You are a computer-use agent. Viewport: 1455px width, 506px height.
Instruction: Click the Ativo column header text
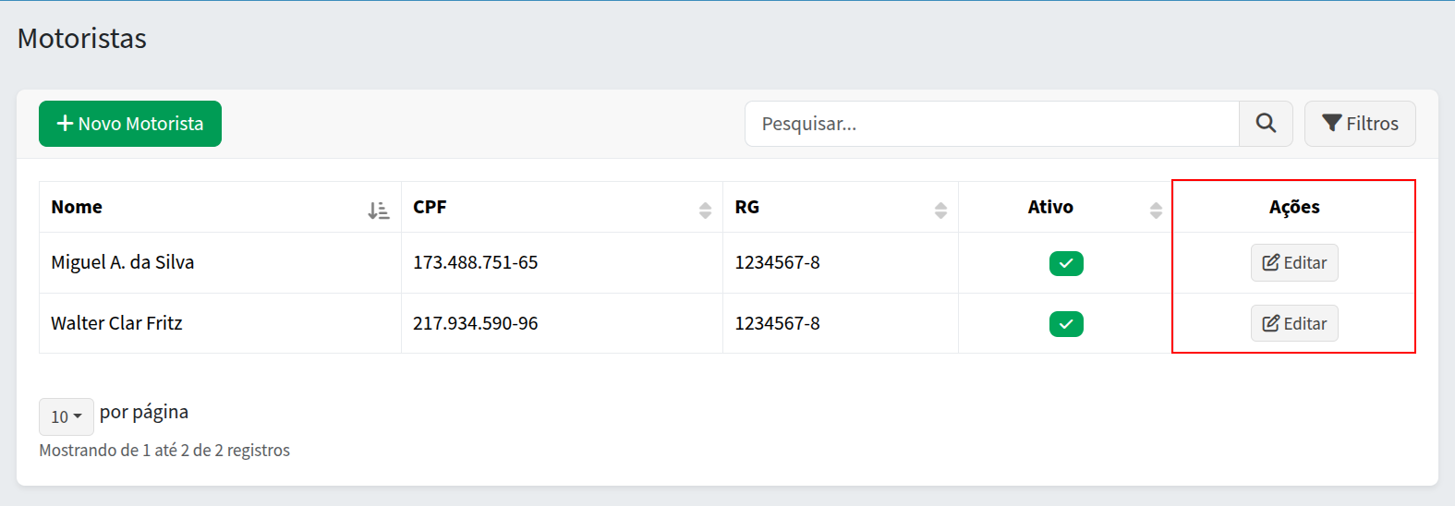coord(1050,207)
